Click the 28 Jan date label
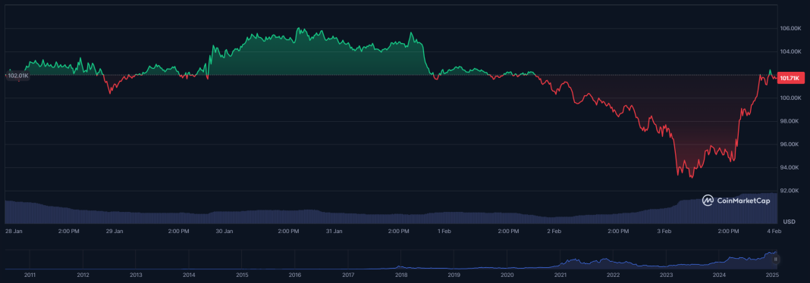 (x=13, y=232)
